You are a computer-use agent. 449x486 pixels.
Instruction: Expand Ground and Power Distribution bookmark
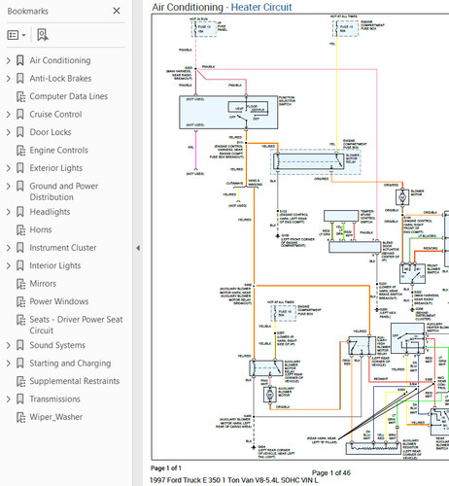click(9, 187)
